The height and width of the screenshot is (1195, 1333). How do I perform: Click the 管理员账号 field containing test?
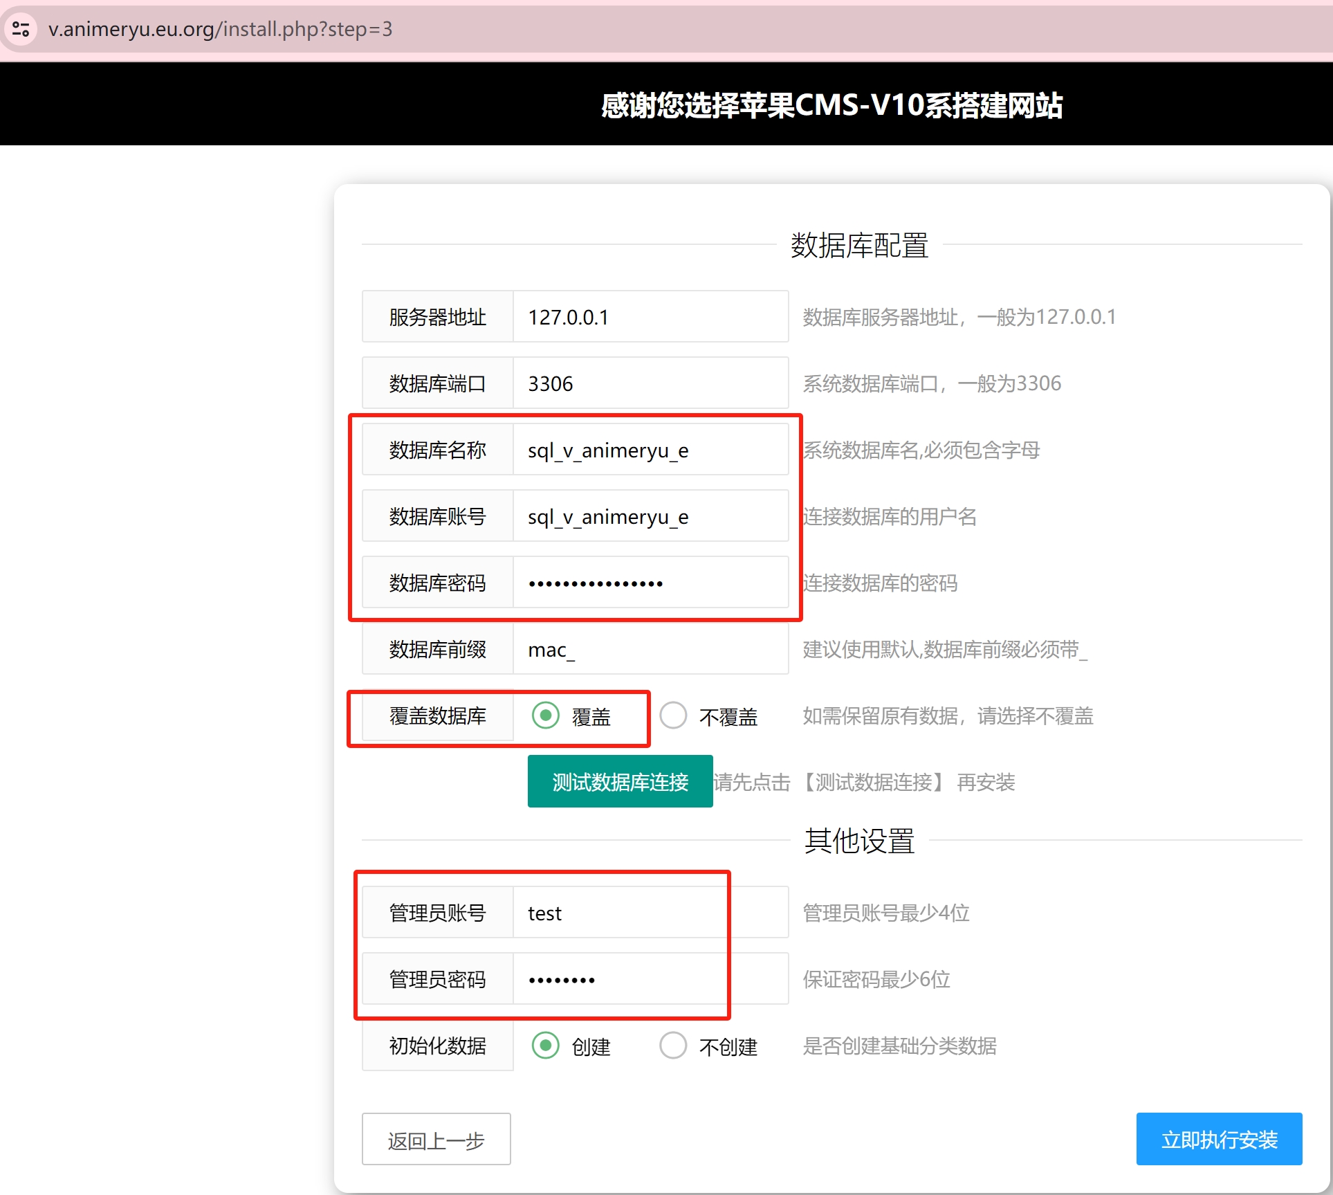[650, 913]
